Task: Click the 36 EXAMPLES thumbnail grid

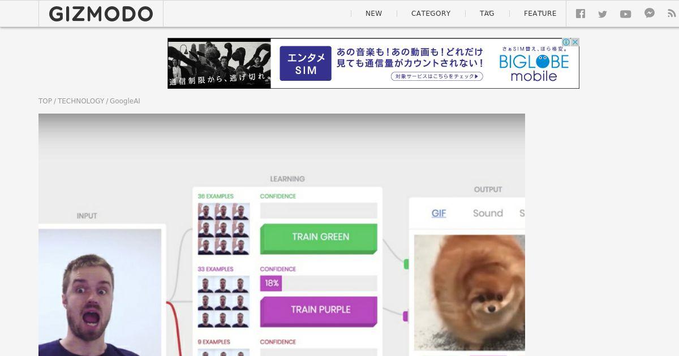Action: [224, 229]
